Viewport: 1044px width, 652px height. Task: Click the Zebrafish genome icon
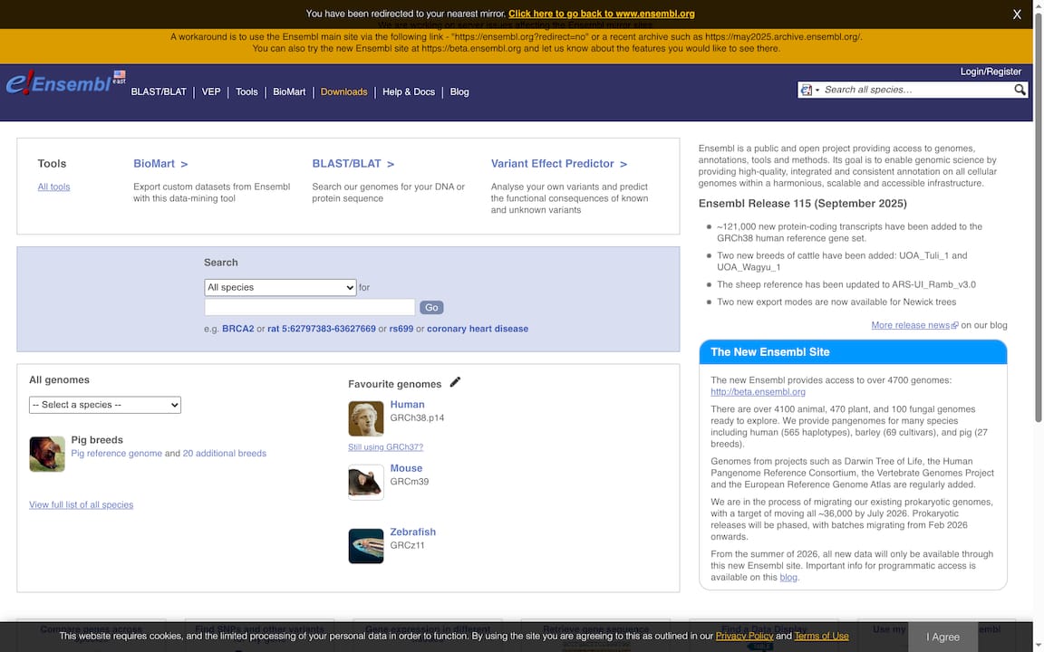(x=366, y=546)
